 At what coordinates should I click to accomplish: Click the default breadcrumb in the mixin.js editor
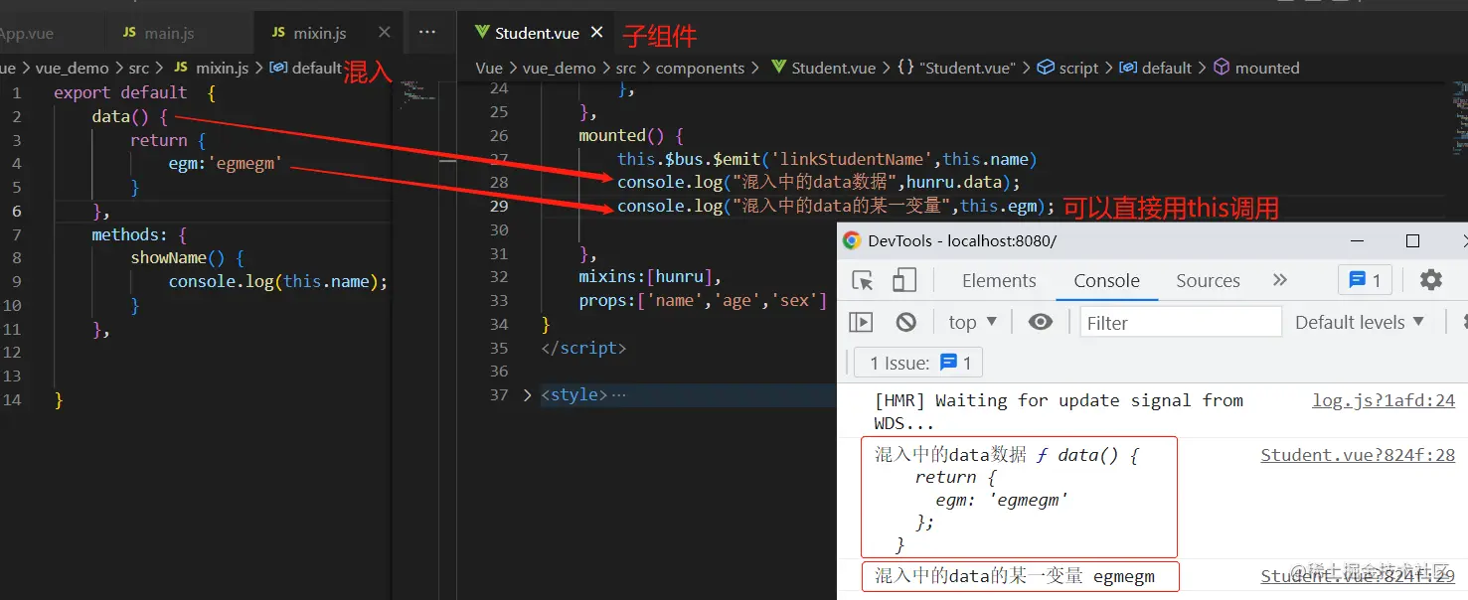click(306, 68)
